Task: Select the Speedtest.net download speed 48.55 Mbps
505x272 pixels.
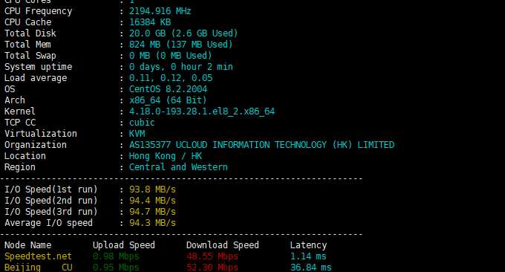Action: [x=212, y=256]
